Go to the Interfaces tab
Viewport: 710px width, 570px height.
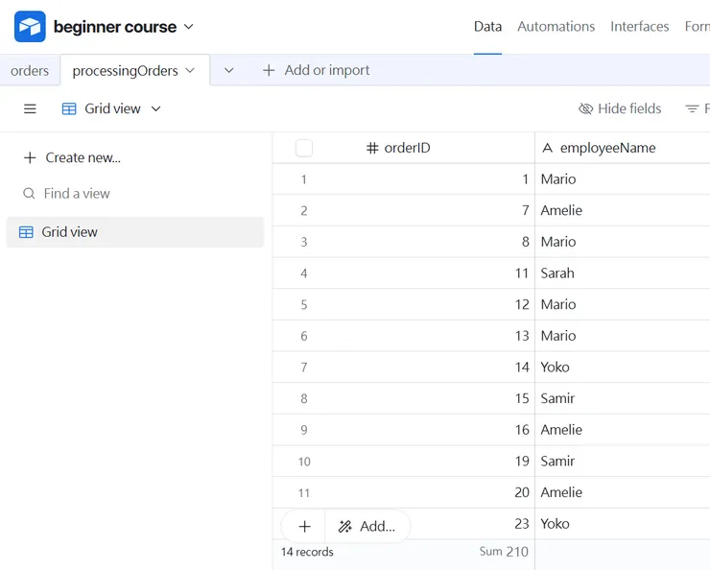tap(639, 27)
